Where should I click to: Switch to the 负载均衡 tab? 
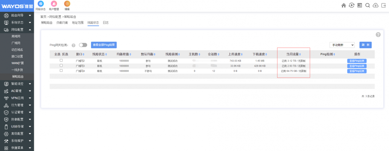point(62,22)
